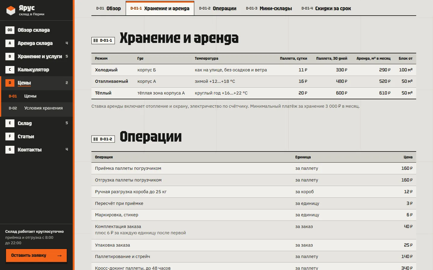The height and width of the screenshot is (270, 433).
Task: Click the Аренда, м² в месяц header
Action: (x=373, y=58)
